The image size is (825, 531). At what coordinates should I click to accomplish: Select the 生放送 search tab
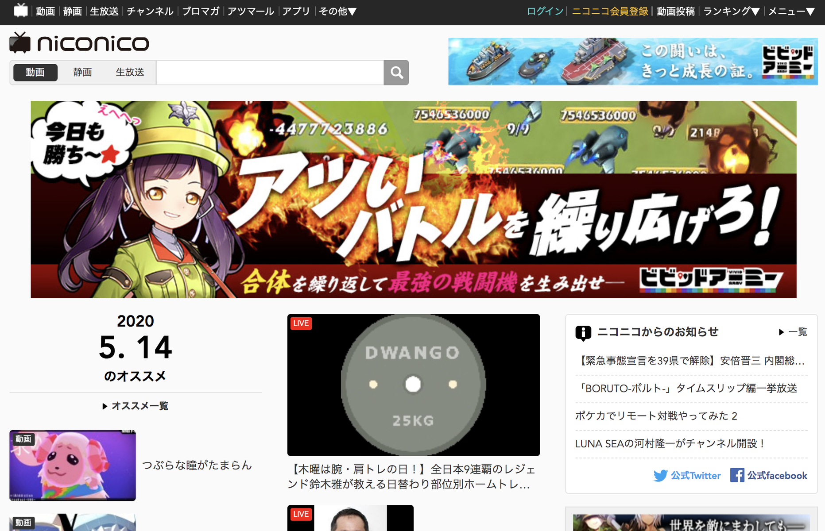point(130,72)
